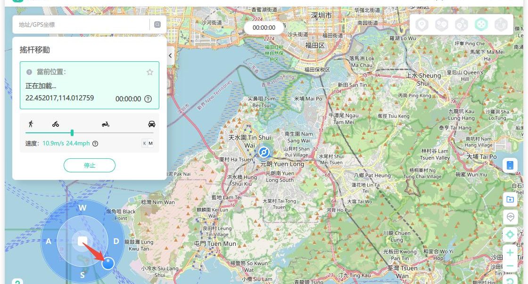Add current position to favorites star
Screen dimensions: 528x284
pyautogui.click(x=150, y=72)
